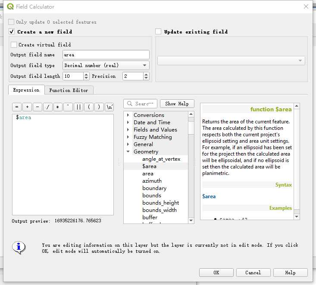
Task: Expand the Conversions function group
Action: click(x=128, y=115)
